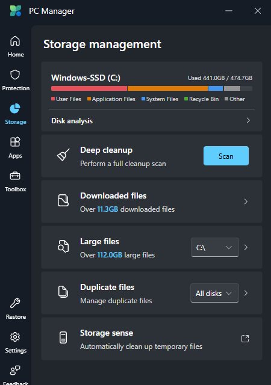Open the Home section in the sidebar
271x385 pixels.
(x=16, y=46)
